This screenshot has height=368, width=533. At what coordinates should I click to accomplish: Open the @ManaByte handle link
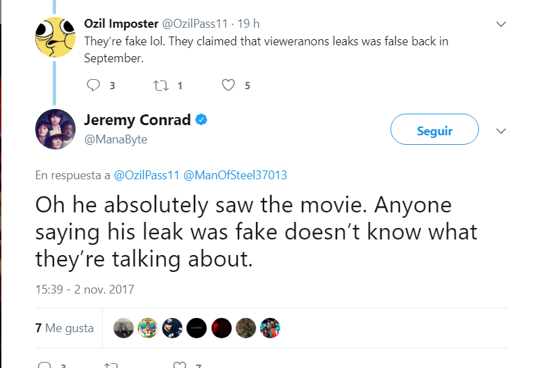tap(116, 139)
